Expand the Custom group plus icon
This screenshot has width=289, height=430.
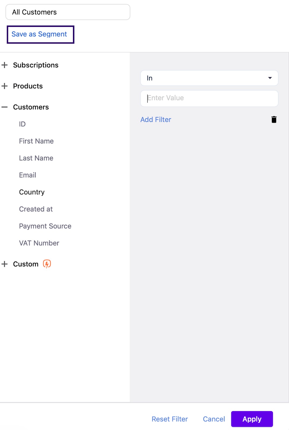tap(5, 264)
